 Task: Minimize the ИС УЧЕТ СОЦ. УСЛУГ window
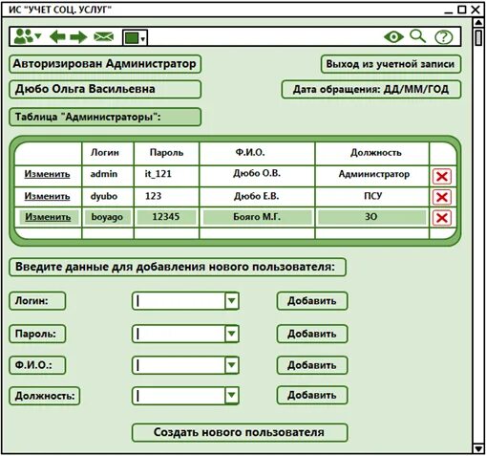pyautogui.click(x=449, y=11)
